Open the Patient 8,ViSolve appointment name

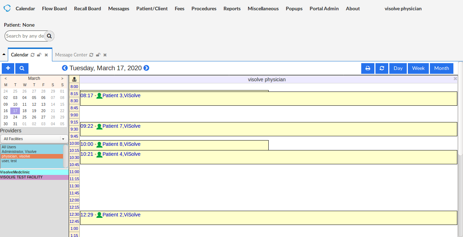coord(121,144)
